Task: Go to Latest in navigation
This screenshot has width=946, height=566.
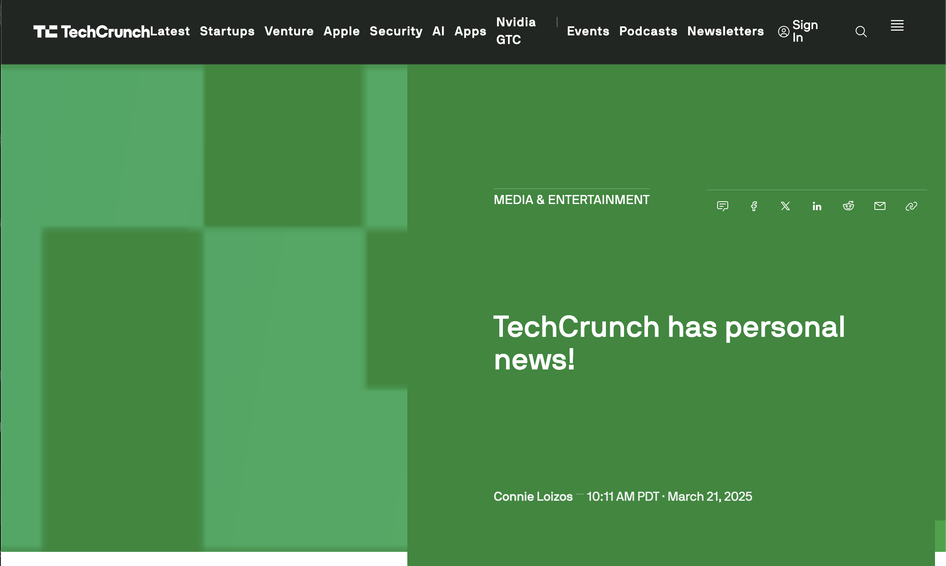Action: click(170, 31)
